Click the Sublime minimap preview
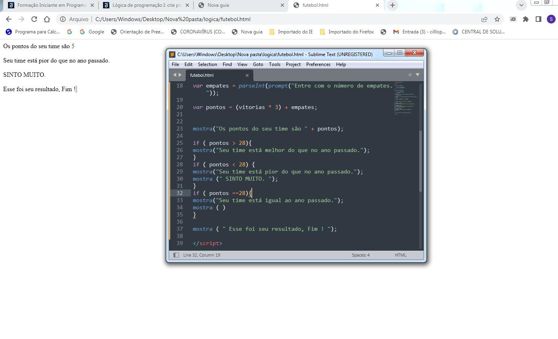The height and width of the screenshot is (339, 558). coord(406,99)
